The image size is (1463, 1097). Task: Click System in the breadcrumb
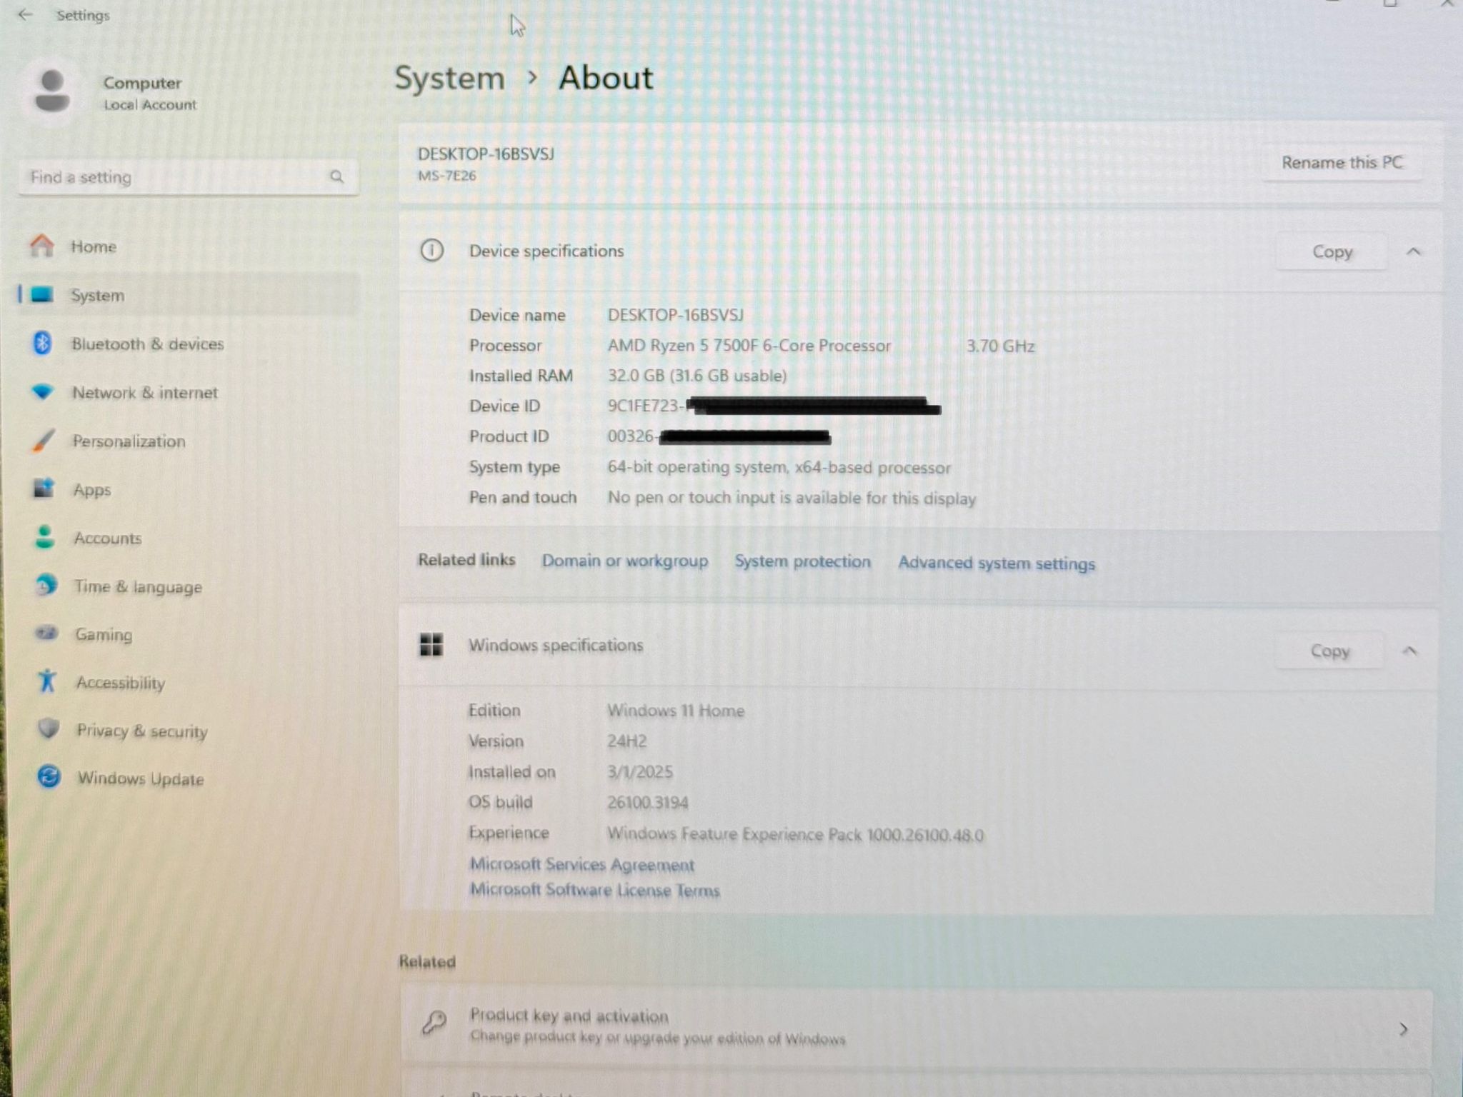449,78
